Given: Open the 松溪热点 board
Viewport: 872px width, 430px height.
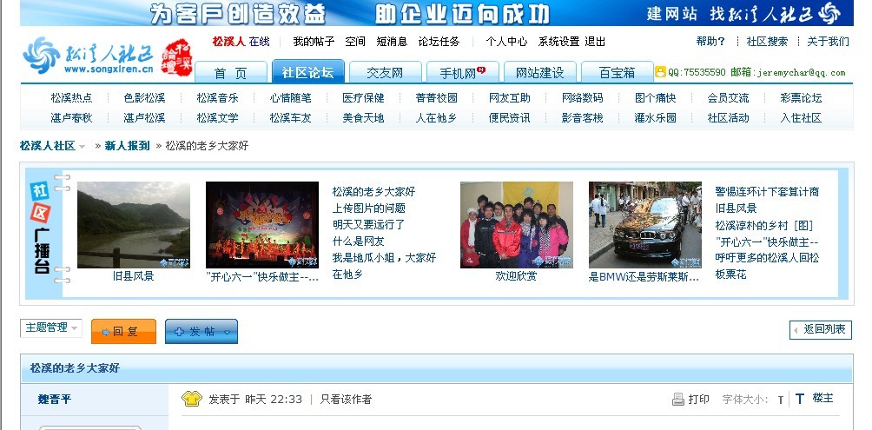Looking at the screenshot, I should 72,98.
